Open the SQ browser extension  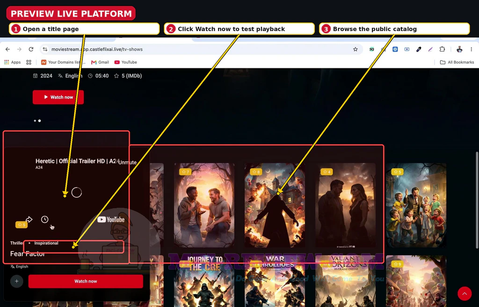pyautogui.click(x=371, y=49)
